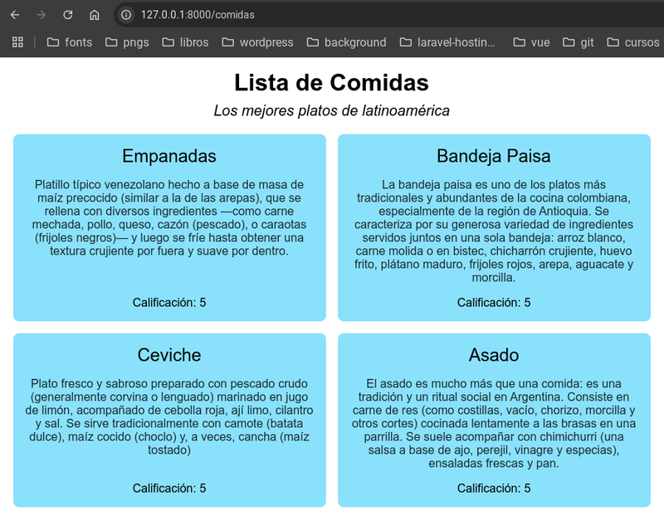Open the apps grid in bookmarks bar
Viewport: 664px width, 530px height.
17,42
